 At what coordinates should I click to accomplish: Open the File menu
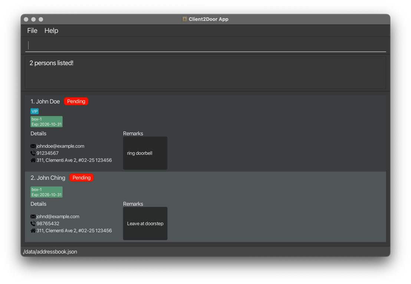(32, 31)
